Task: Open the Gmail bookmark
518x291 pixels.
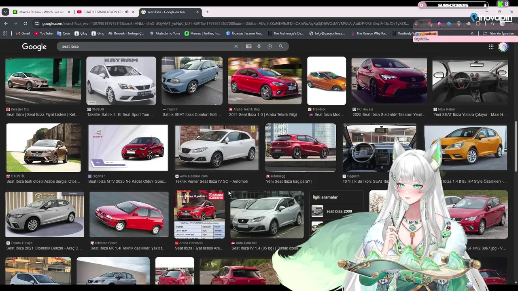Action: pyautogui.click(x=23, y=34)
